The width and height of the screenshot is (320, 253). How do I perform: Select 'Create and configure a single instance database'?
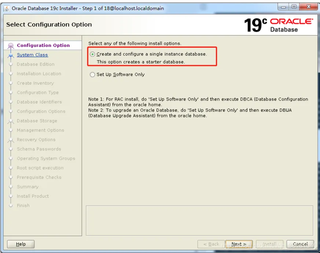(92, 54)
